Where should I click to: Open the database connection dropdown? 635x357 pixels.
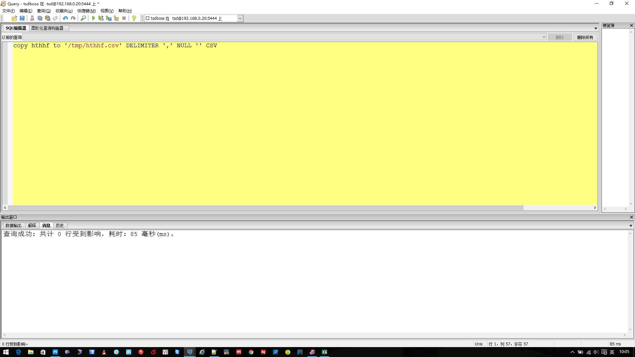240,19
